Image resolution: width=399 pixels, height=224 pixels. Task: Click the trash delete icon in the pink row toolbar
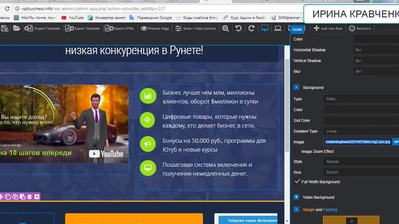tap(29, 197)
